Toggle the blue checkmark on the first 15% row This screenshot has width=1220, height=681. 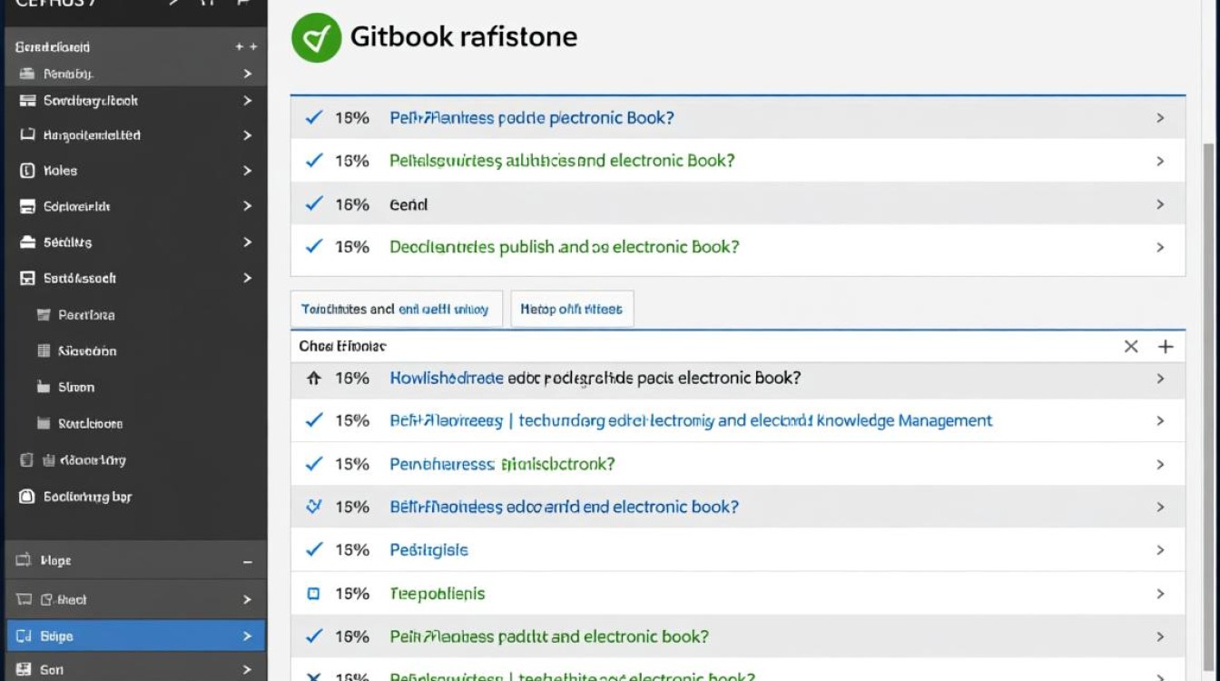313,118
